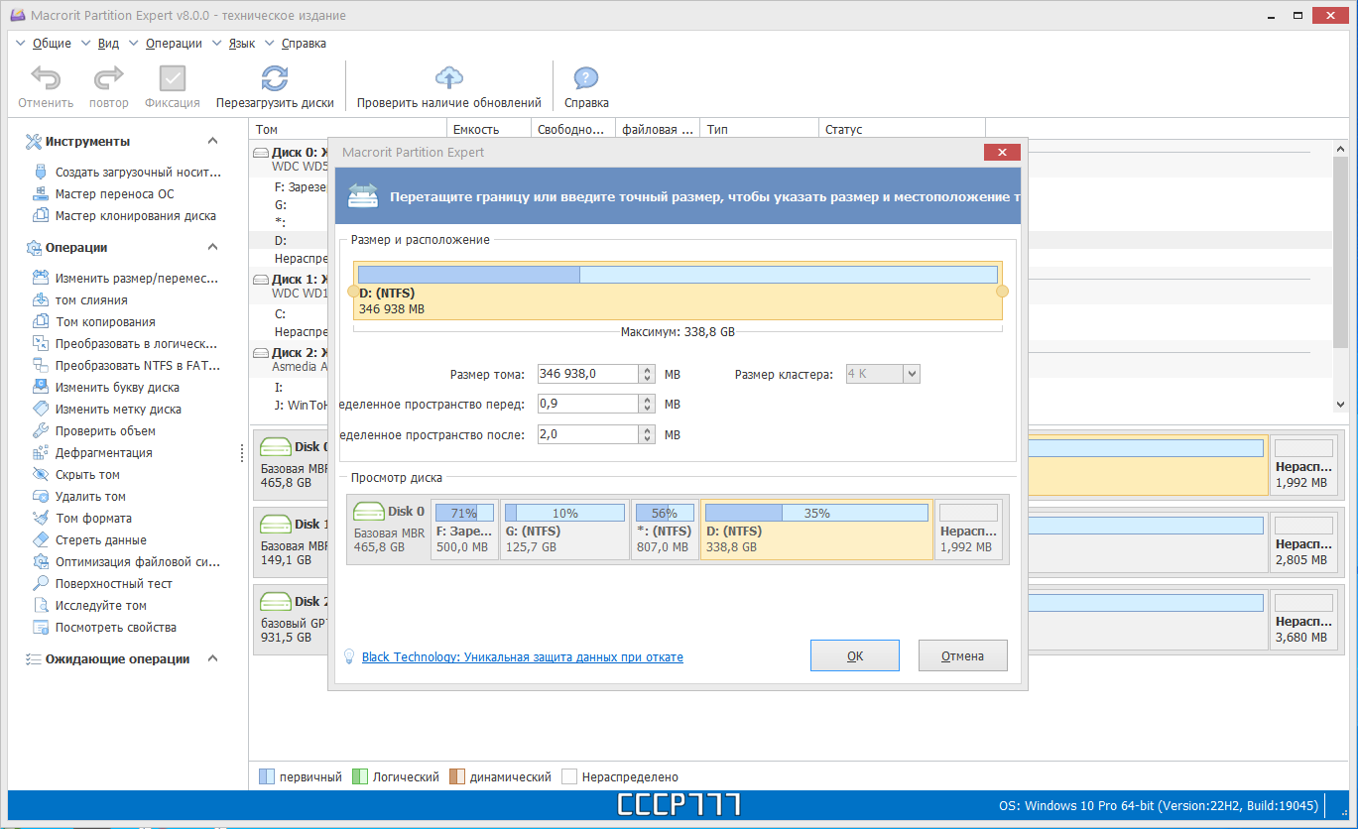Click the Тип column header
The height and width of the screenshot is (829, 1358).
(x=759, y=129)
